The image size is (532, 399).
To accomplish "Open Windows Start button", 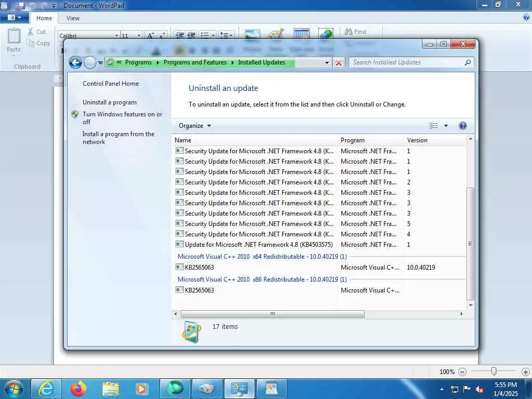I will tap(14, 389).
